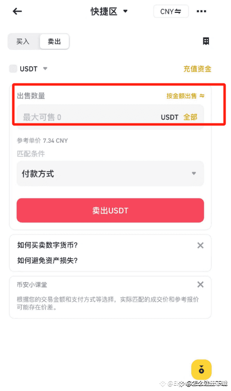Tap 全部 to sell the maximum amount

[x=190, y=117]
